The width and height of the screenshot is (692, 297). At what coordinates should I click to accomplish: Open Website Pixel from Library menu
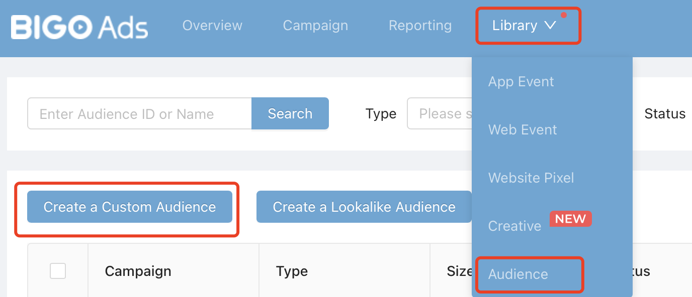(531, 178)
